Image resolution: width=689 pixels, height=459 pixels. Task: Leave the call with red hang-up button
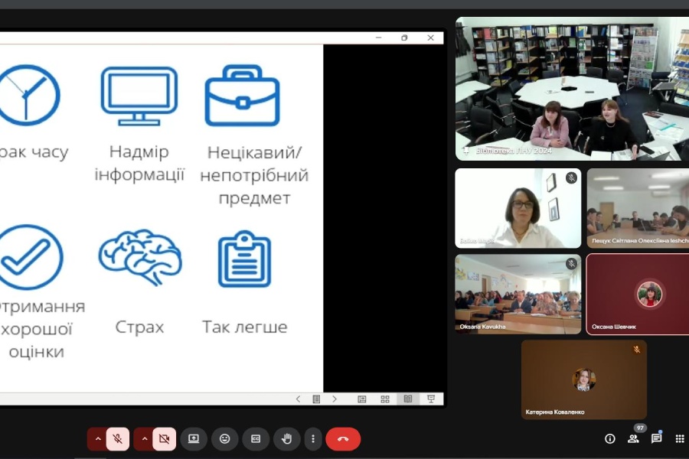(x=343, y=438)
